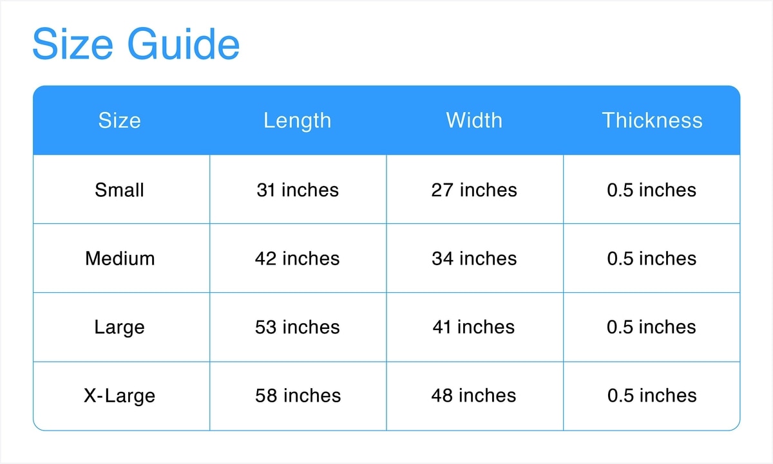Select X-Large row 0.5 inches thickness

click(x=652, y=395)
